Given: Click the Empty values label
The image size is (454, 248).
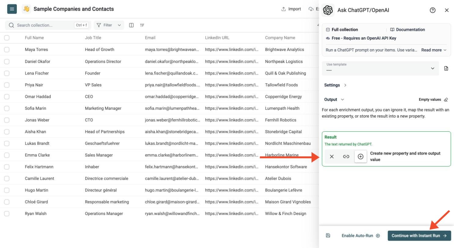Looking at the screenshot, I should tap(430, 100).
